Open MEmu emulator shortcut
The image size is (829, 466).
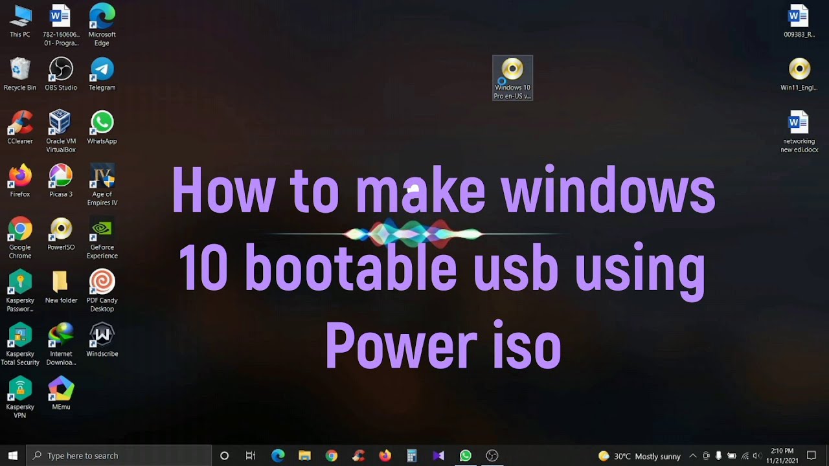tap(61, 394)
